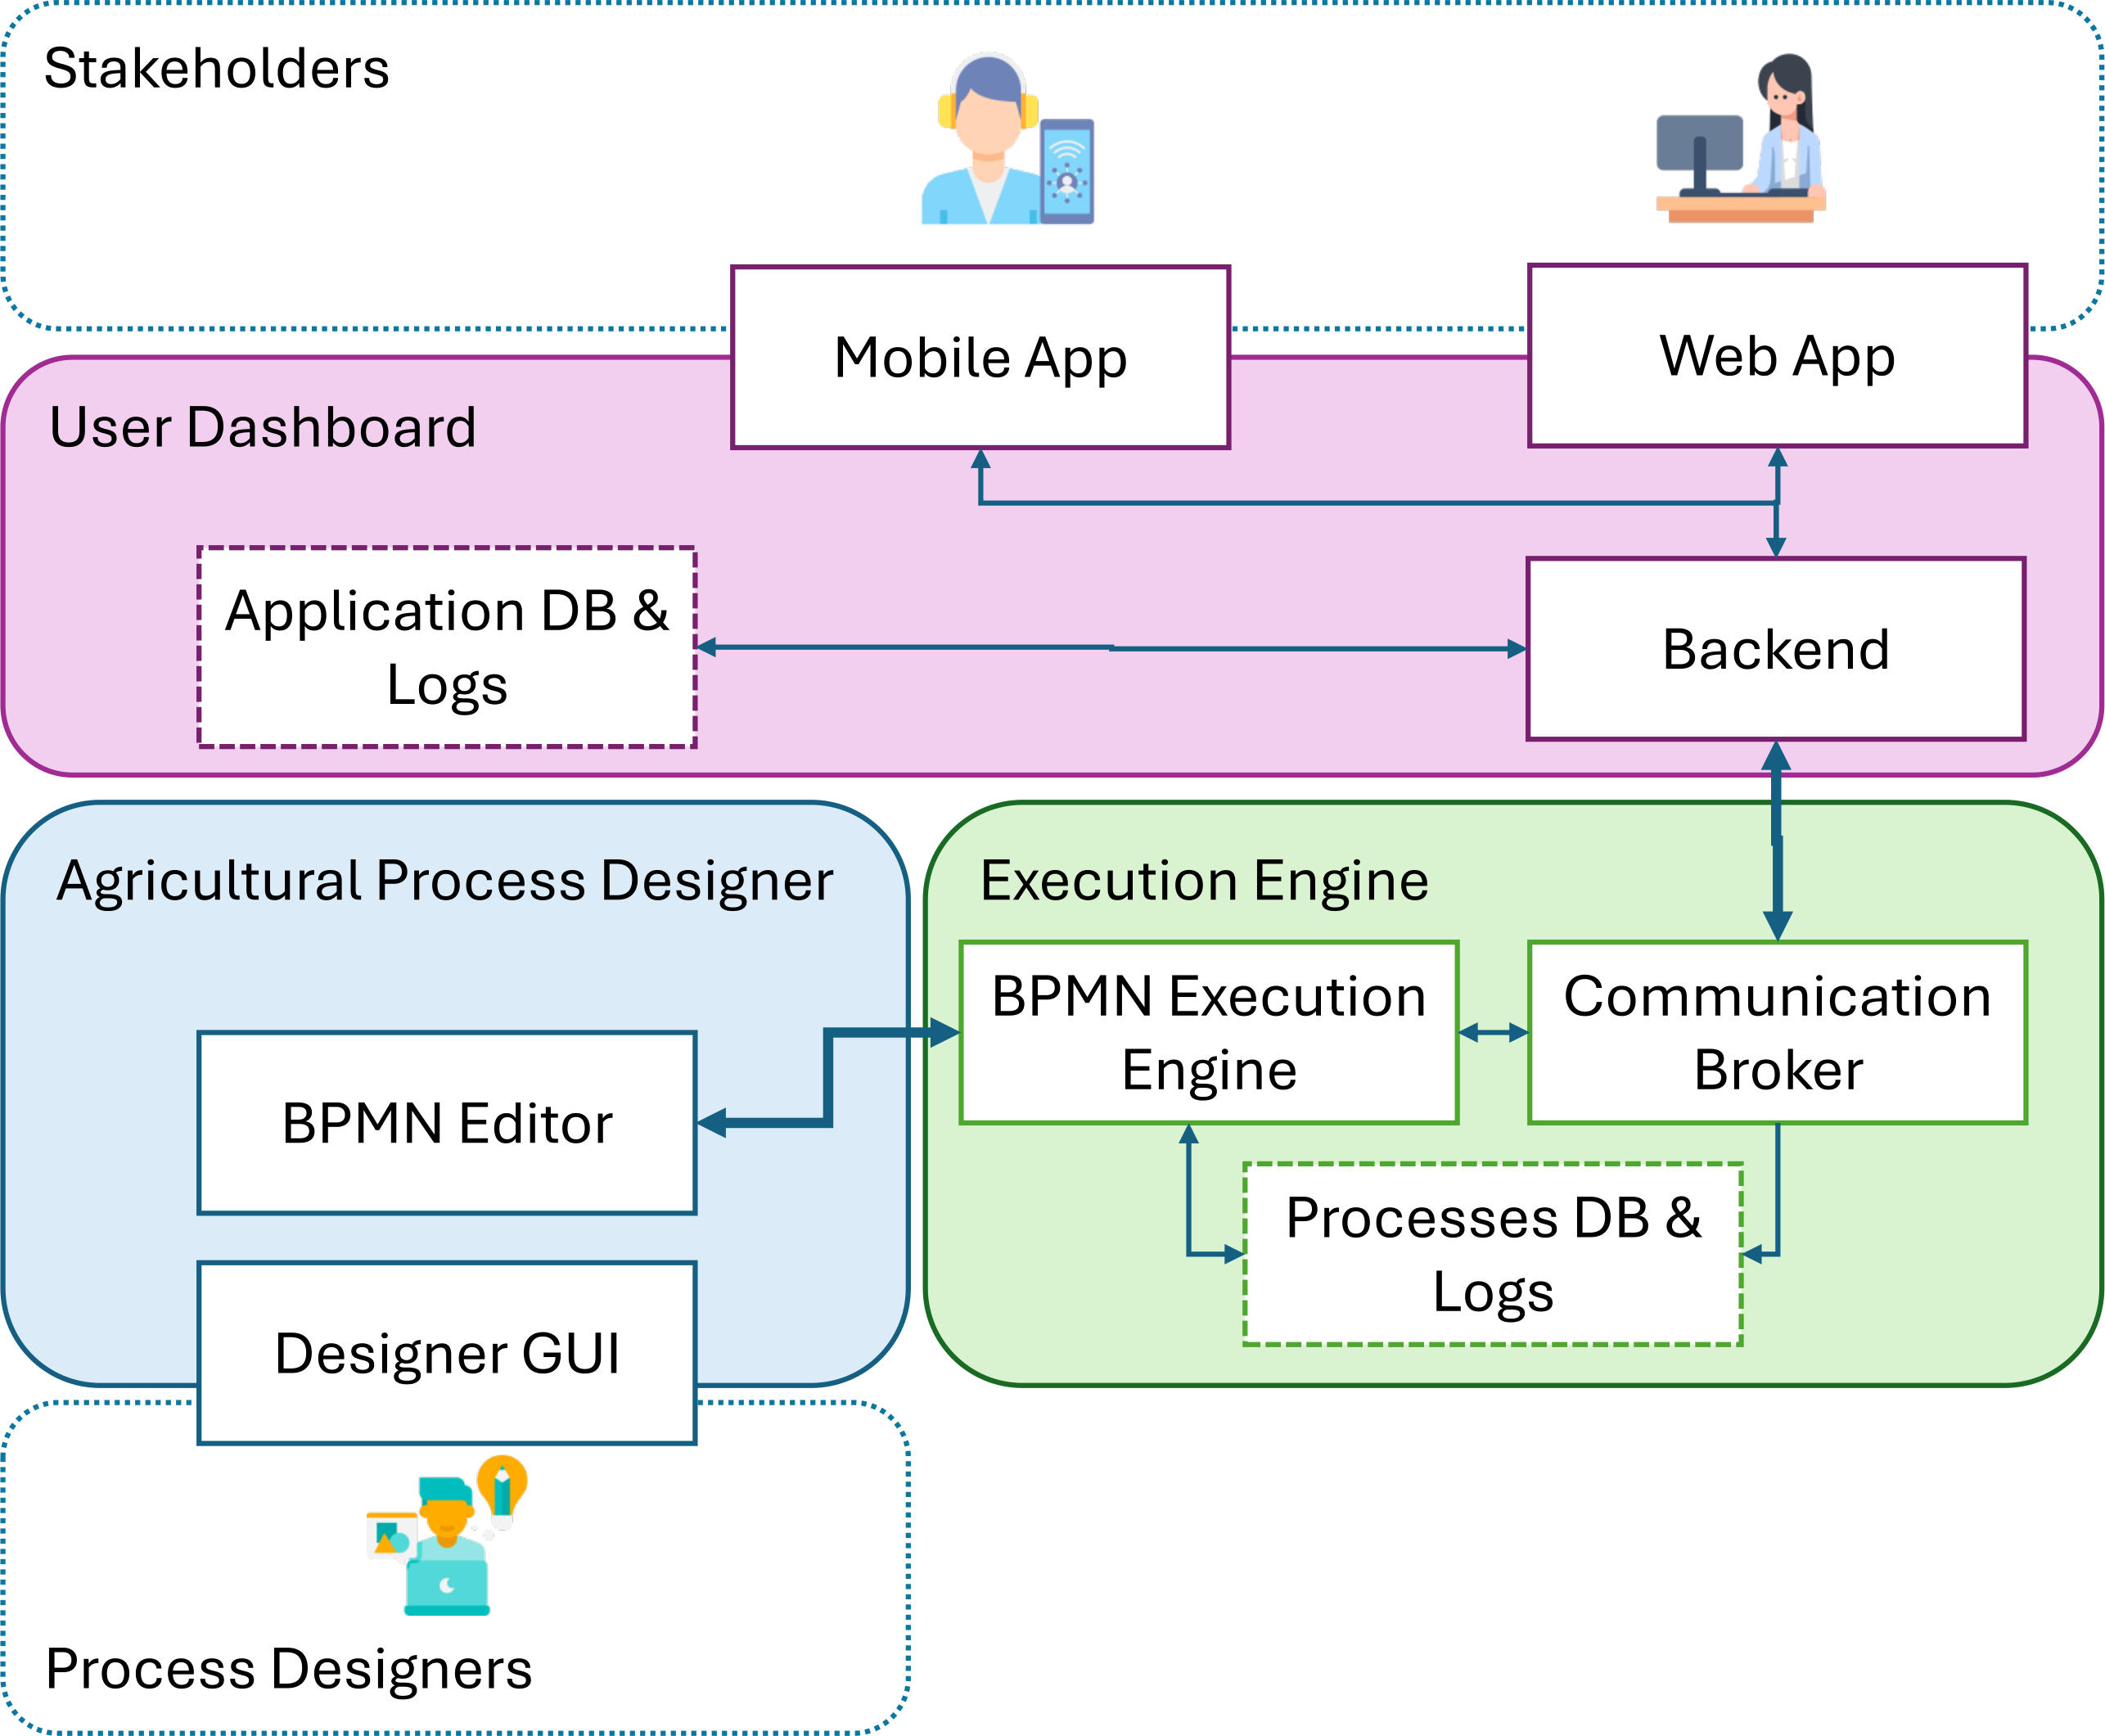Click the Backend component box
The height and width of the screenshot is (1736, 2105).
coord(1775,649)
